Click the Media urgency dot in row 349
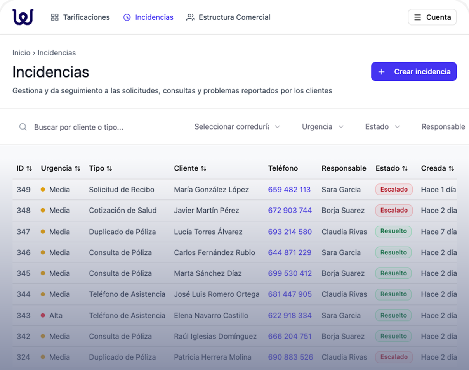 tap(43, 190)
